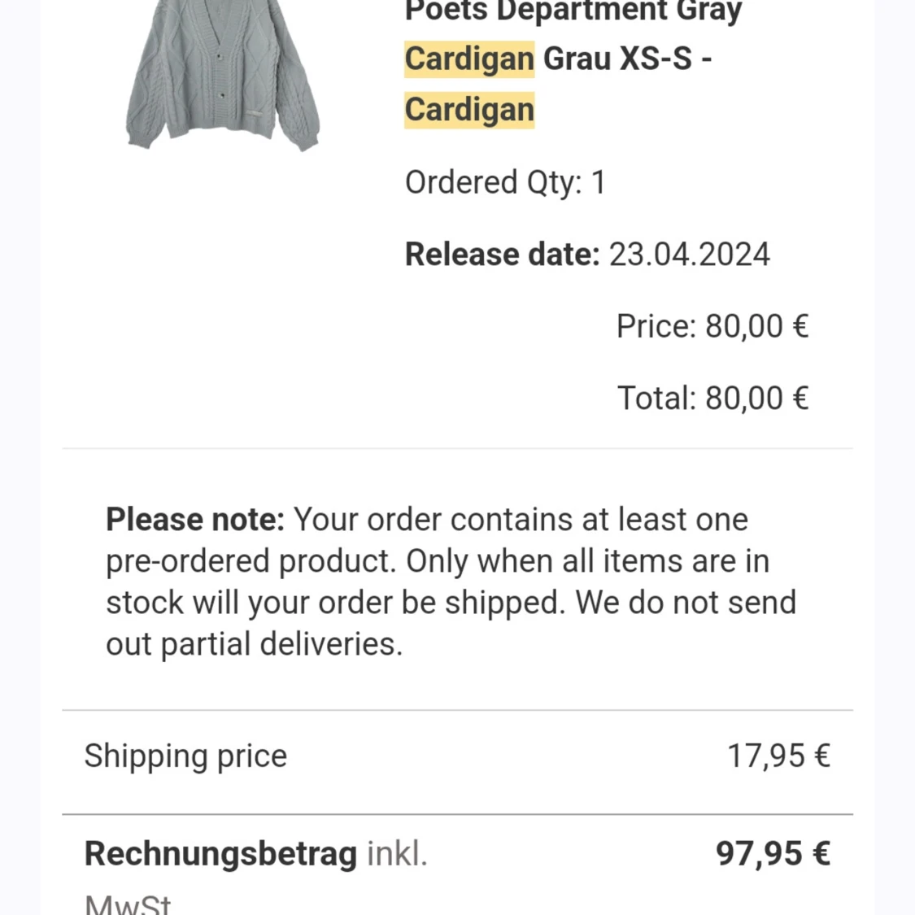Select the 17,95 € shipping amount
Image resolution: width=915 pixels, height=915 pixels.
click(778, 756)
